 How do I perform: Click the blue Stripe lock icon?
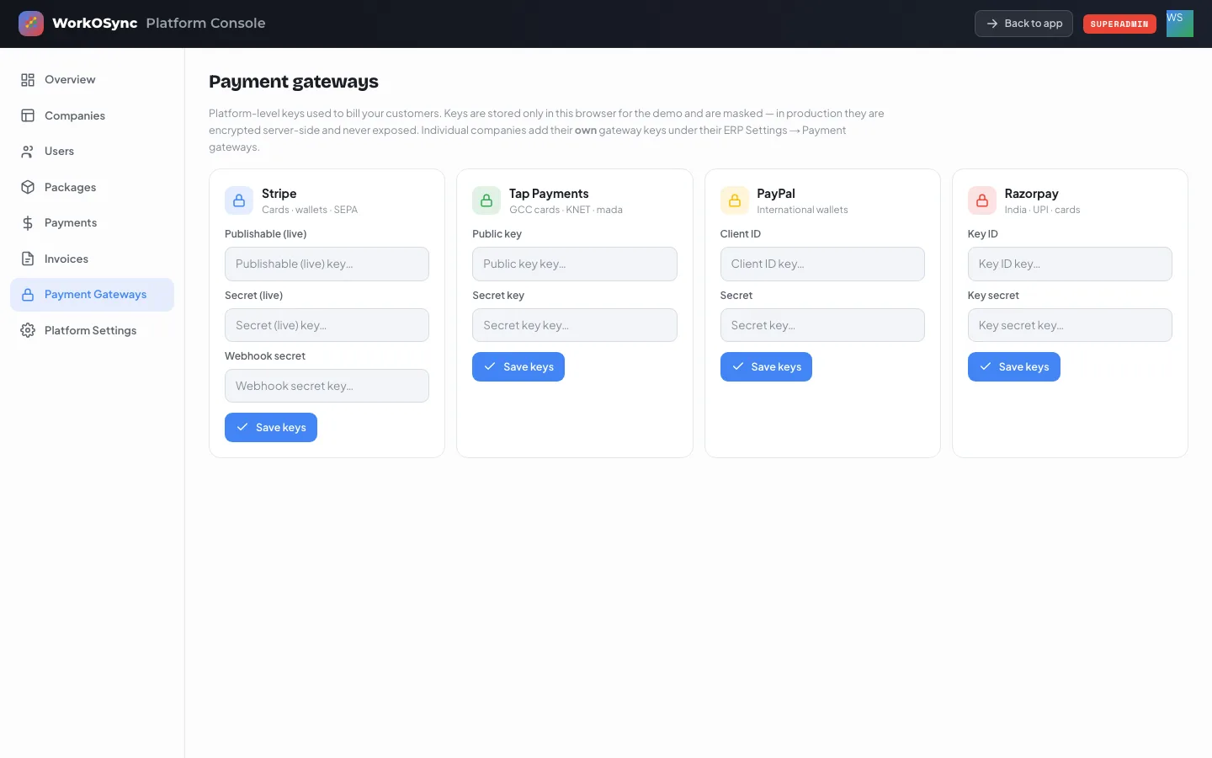point(239,200)
